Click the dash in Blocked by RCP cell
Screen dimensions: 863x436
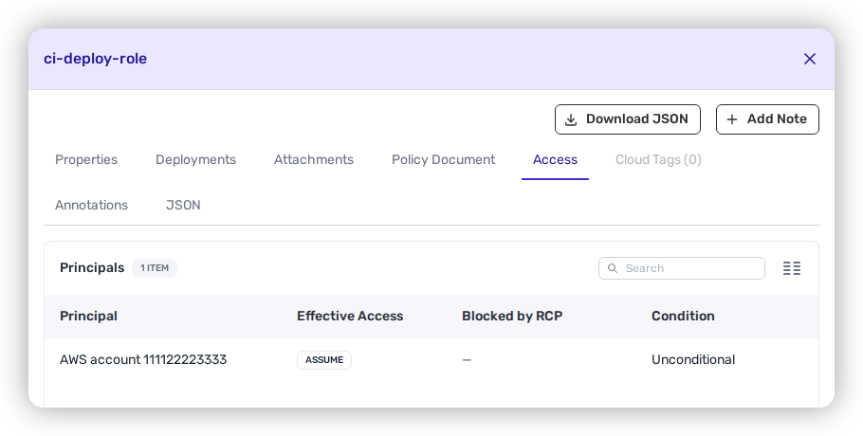(x=467, y=360)
